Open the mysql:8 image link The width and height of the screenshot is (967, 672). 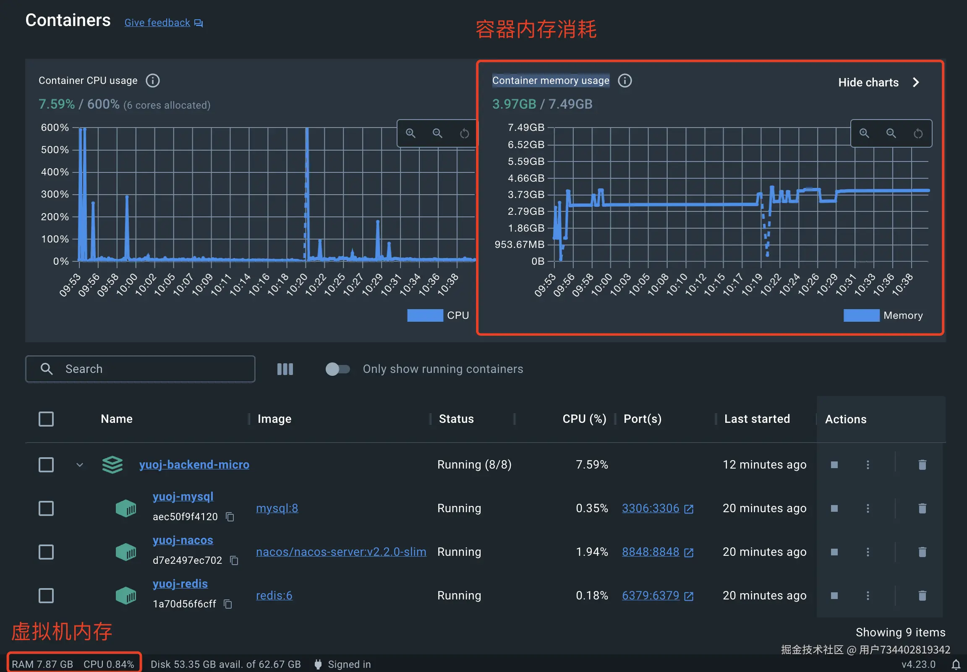pyautogui.click(x=277, y=509)
